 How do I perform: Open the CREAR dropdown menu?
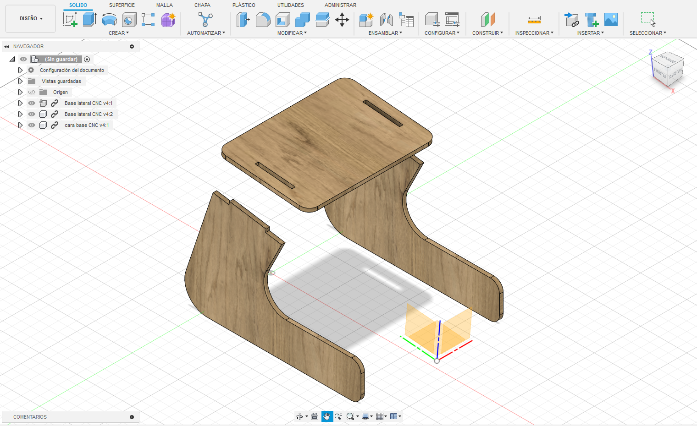[x=119, y=33]
